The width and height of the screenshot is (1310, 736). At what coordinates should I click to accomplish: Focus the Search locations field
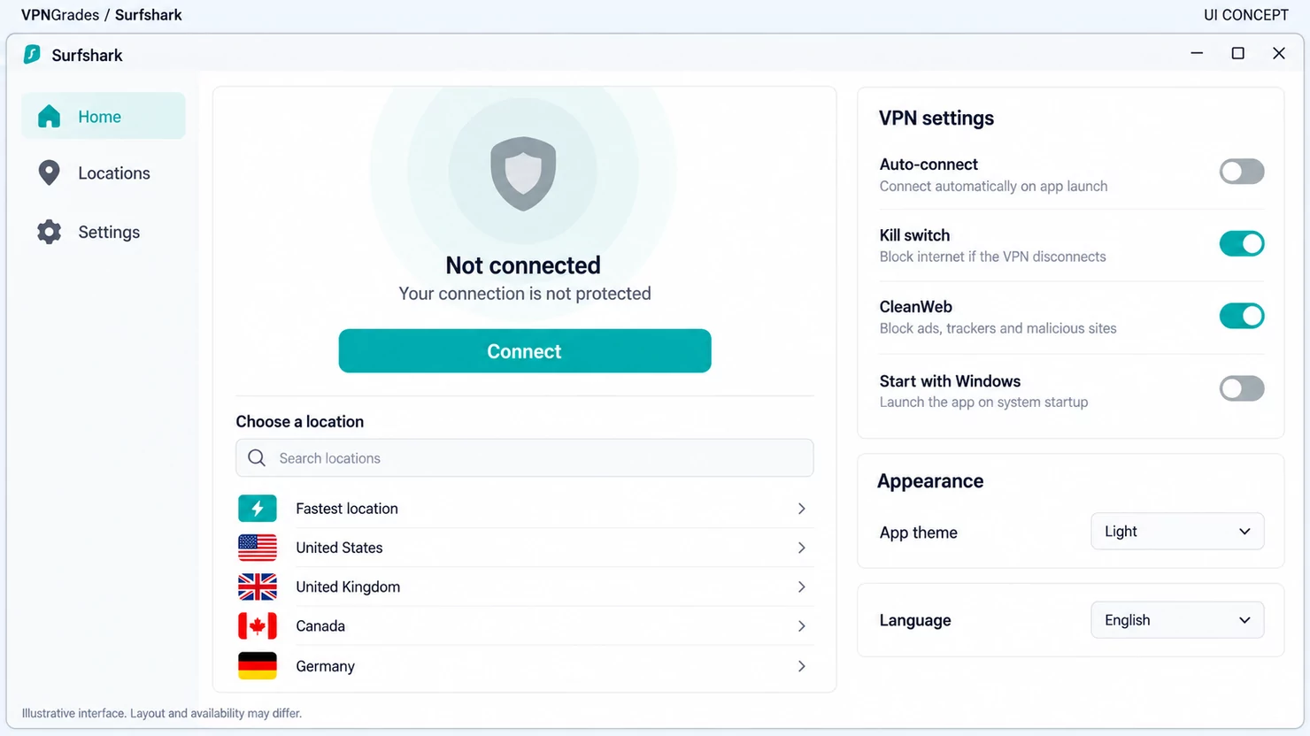[x=525, y=457]
